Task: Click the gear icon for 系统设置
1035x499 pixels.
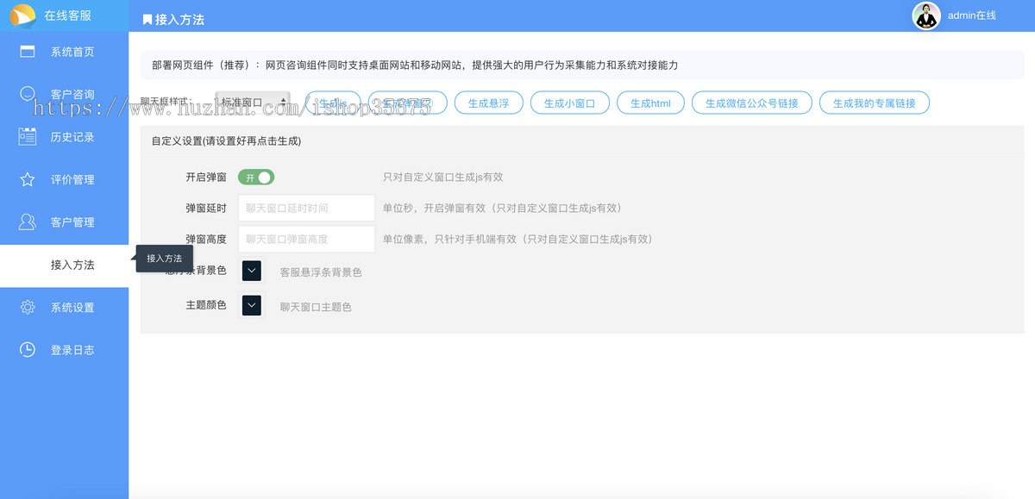Action: (x=28, y=307)
